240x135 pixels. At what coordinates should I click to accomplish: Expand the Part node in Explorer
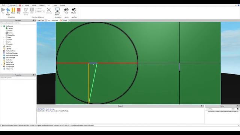4,37
